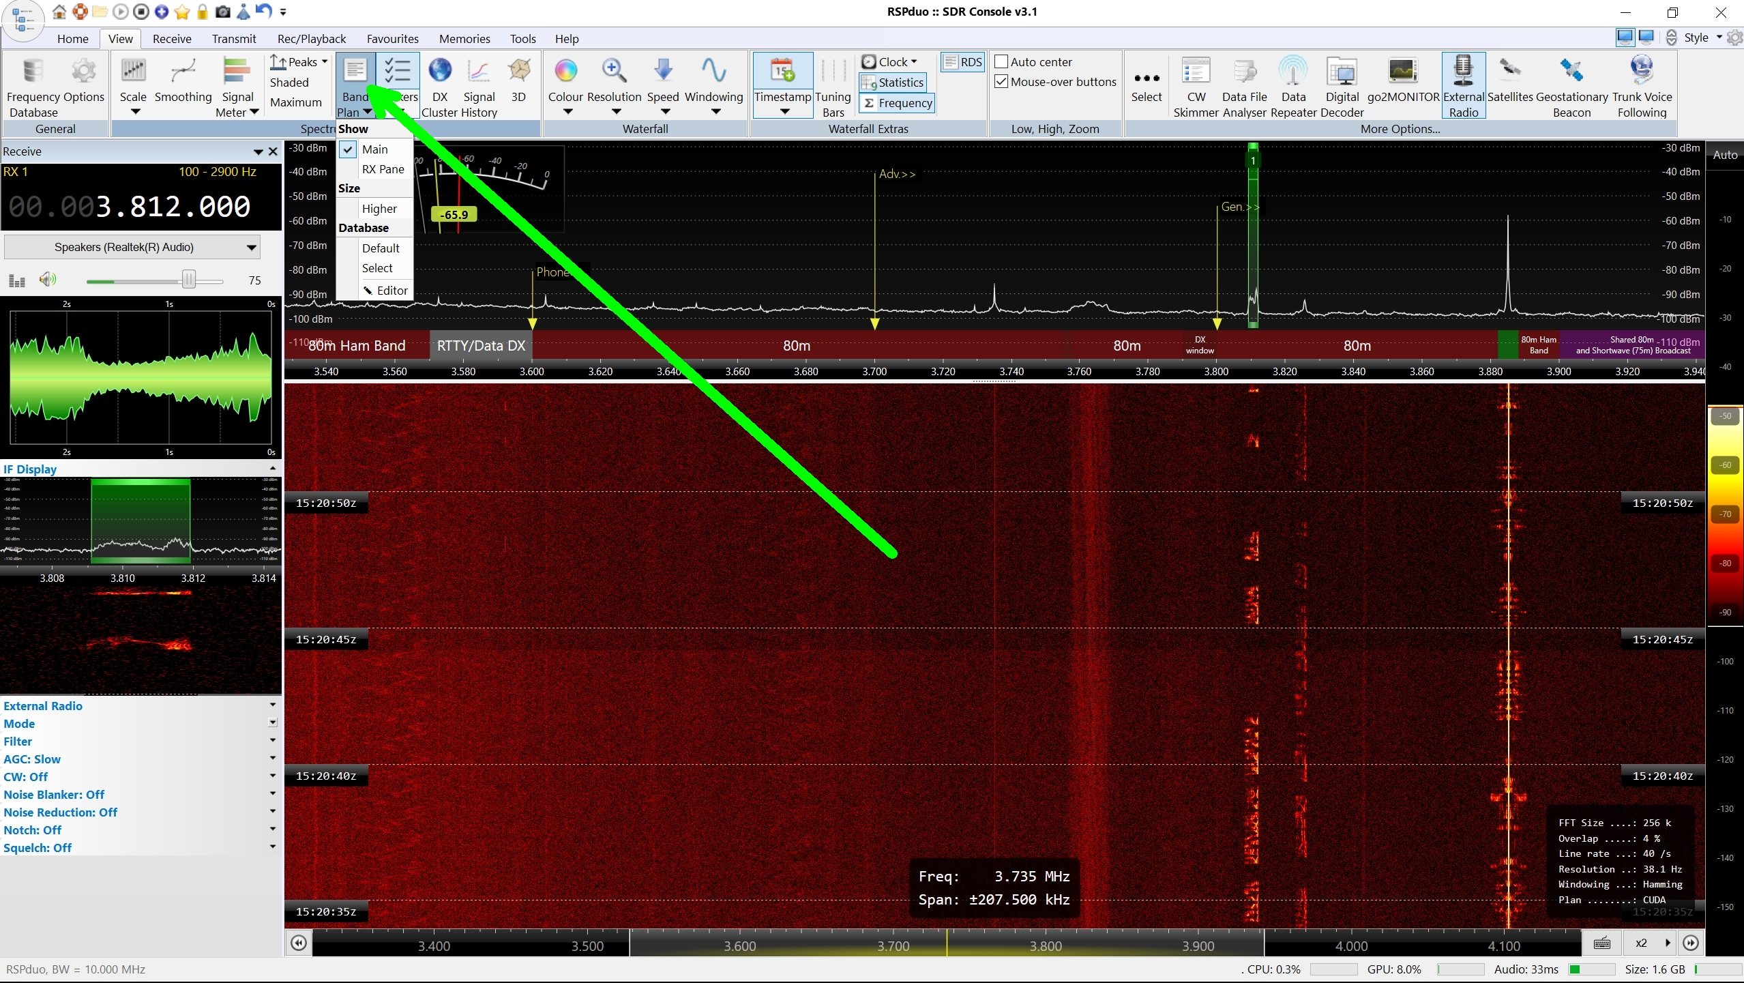Viewport: 1744px width, 983px height.
Task: Open the Speakers audio device dropdown
Action: (251, 248)
